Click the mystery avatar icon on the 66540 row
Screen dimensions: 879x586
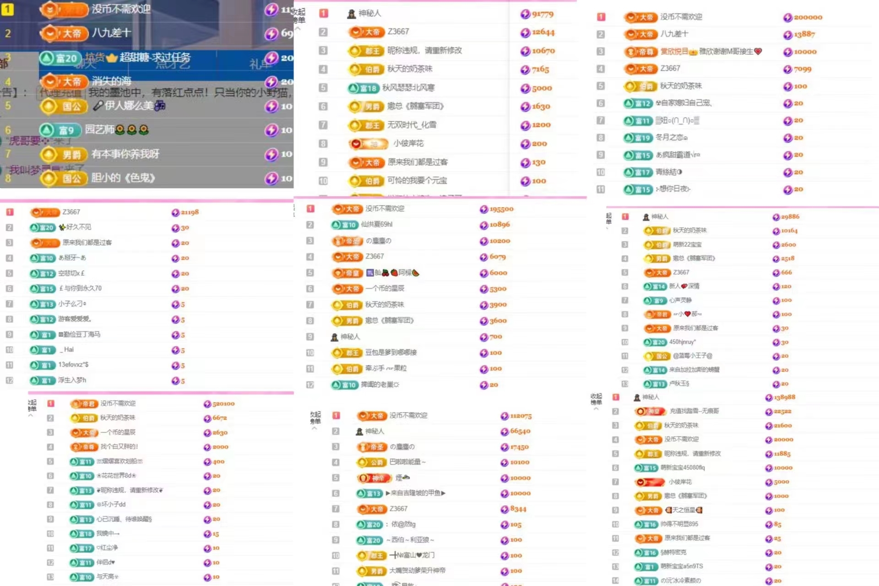(359, 431)
